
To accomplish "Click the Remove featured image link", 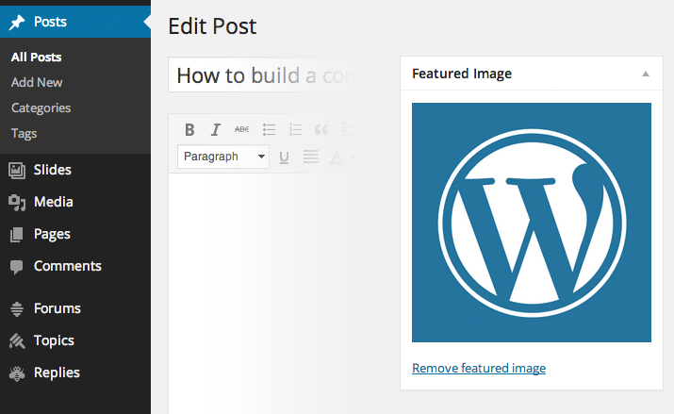I will coord(479,368).
